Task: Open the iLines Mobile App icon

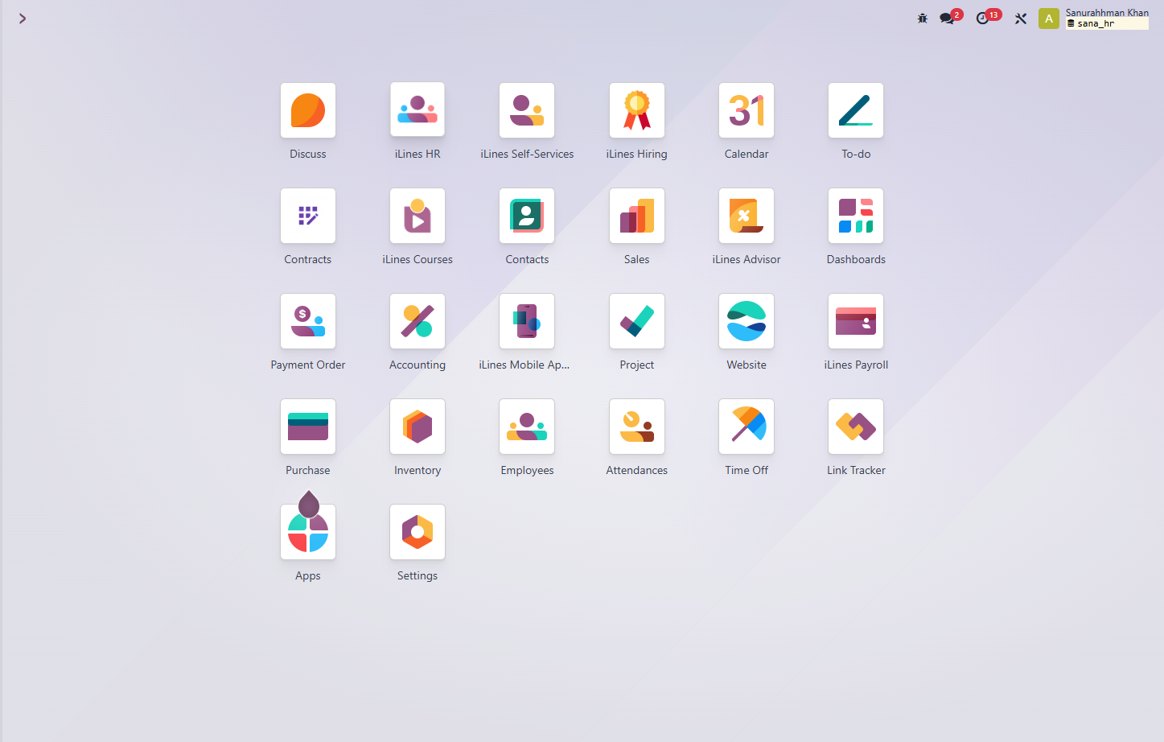Action: 527,321
